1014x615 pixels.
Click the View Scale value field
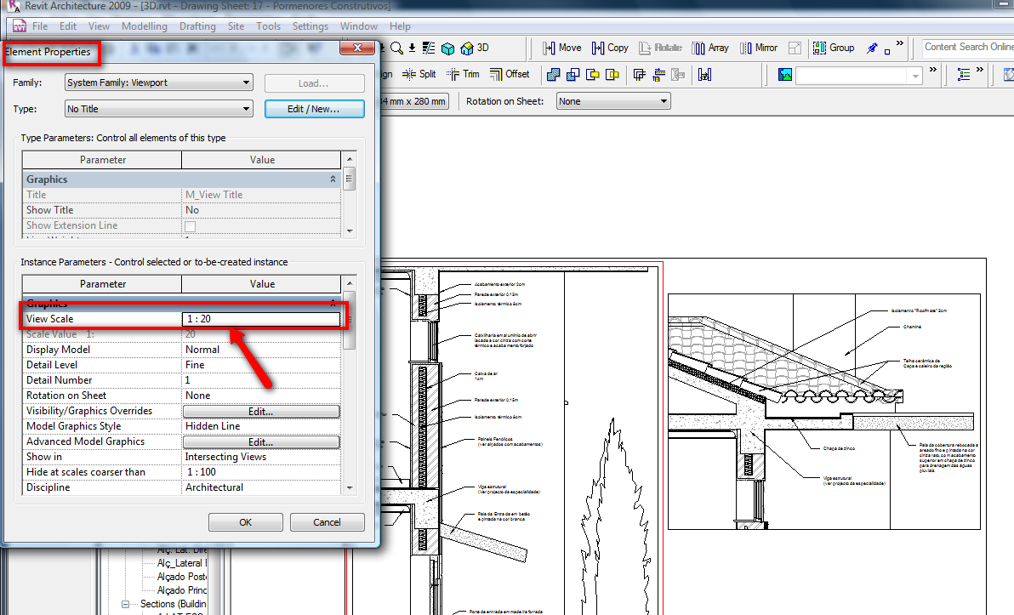261,319
